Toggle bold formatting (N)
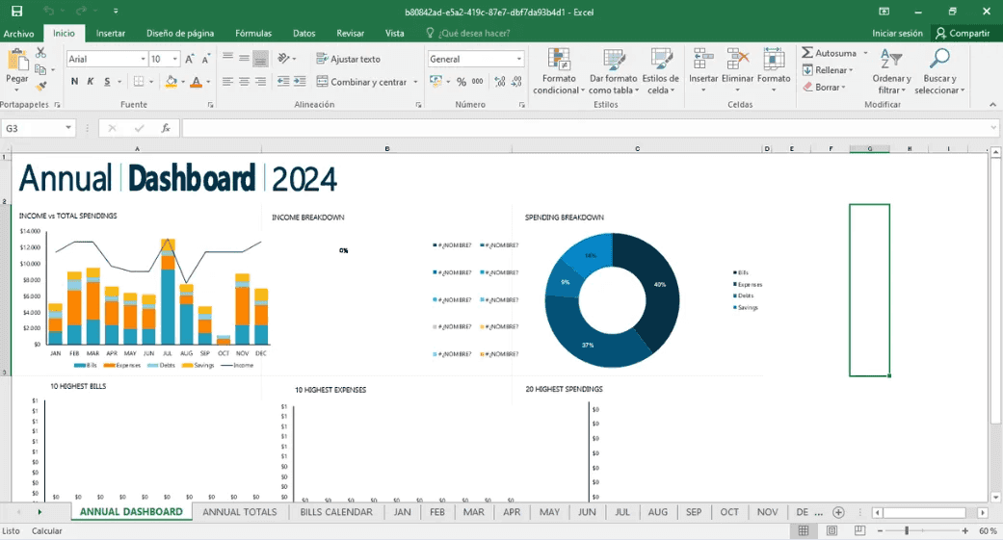1003x540 pixels. [75, 81]
